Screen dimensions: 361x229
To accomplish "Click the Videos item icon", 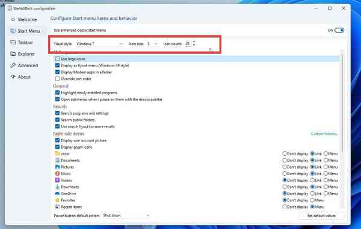I will coord(57,180).
